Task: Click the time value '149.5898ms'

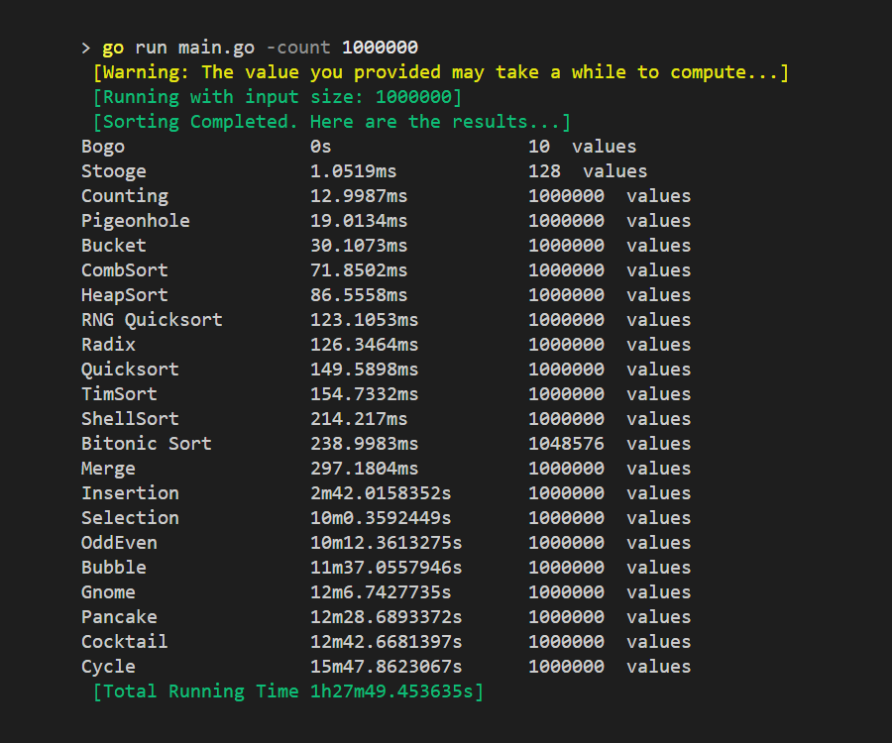Action: pos(364,370)
